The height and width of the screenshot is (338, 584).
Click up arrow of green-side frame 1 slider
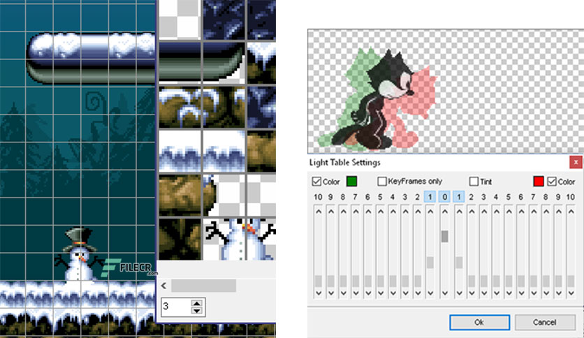click(x=430, y=212)
